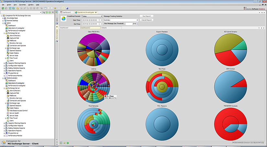Screen dimensions: 267x147
Task: Click the globe report icon left of Predefined Periods
Action: point(63,18)
